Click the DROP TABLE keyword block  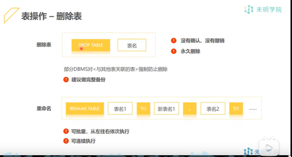tap(91, 45)
